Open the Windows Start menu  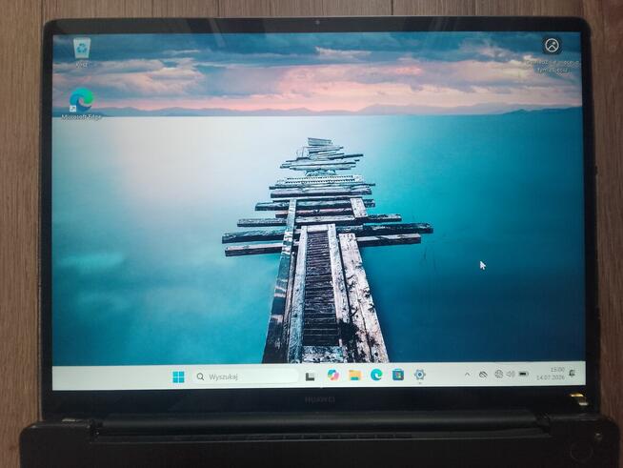point(179,376)
